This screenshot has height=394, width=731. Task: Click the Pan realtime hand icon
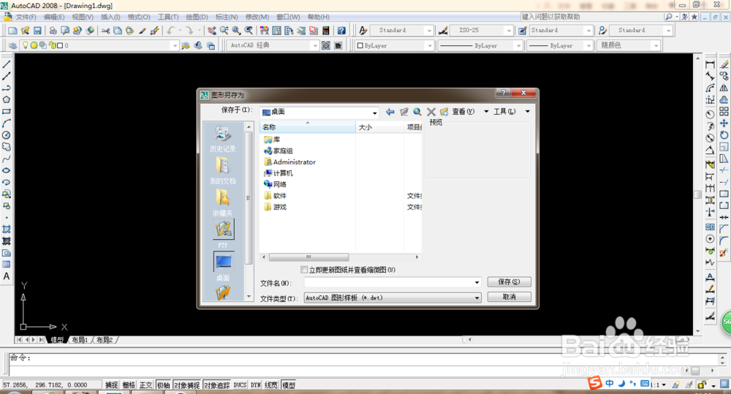pyautogui.click(x=212, y=30)
